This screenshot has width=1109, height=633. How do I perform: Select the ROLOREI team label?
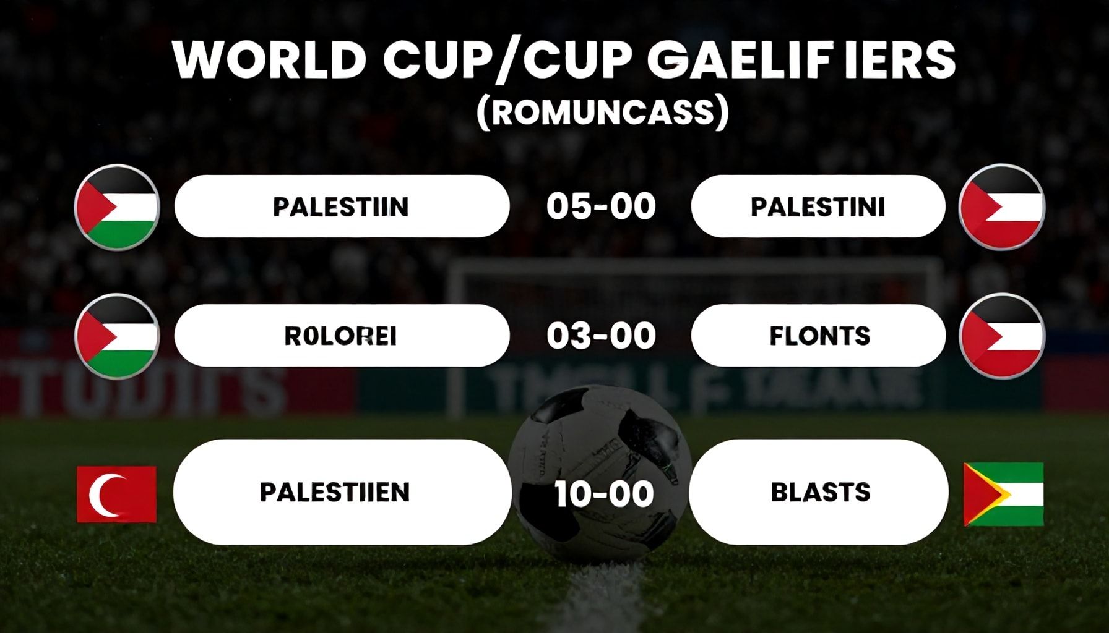[x=342, y=336]
